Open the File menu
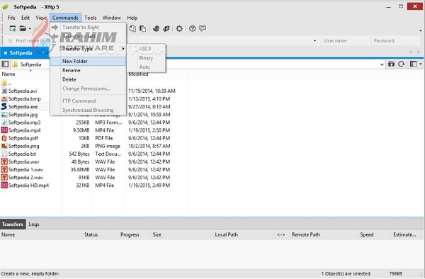Viewport: 425px width, 279px height. coord(11,18)
